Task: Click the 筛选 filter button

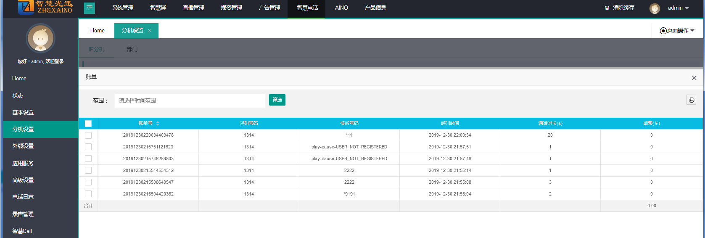Action: [x=277, y=100]
